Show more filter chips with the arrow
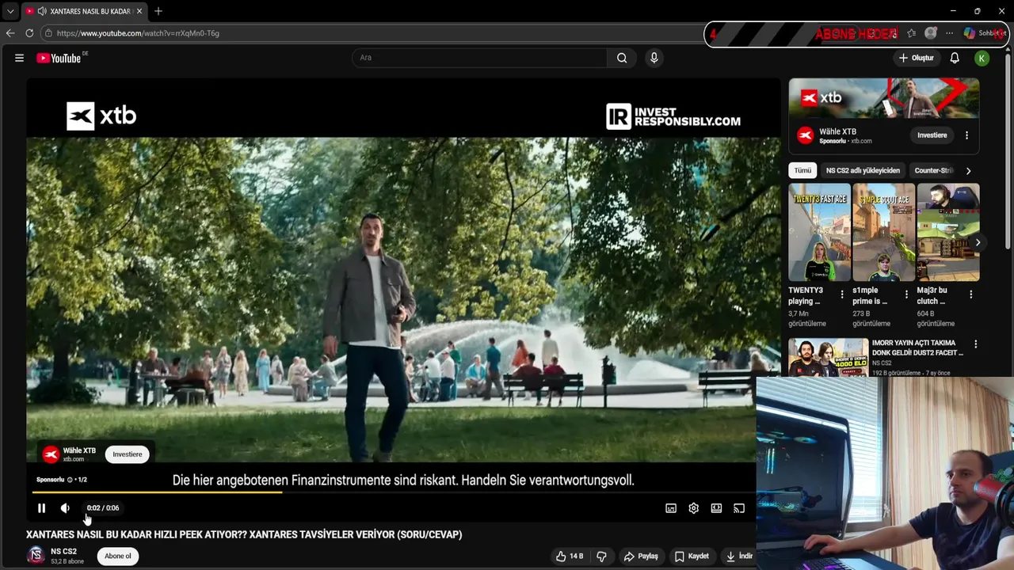This screenshot has width=1014, height=570. click(x=968, y=170)
